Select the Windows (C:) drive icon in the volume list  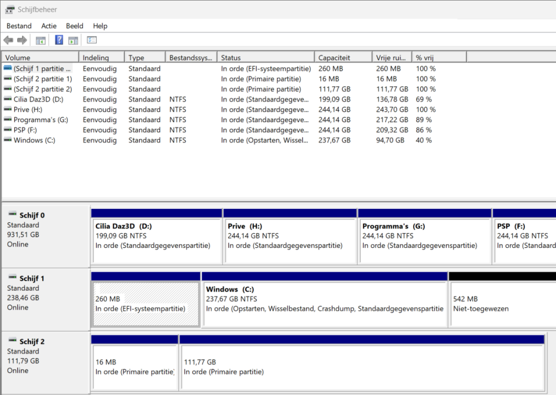pos(7,140)
